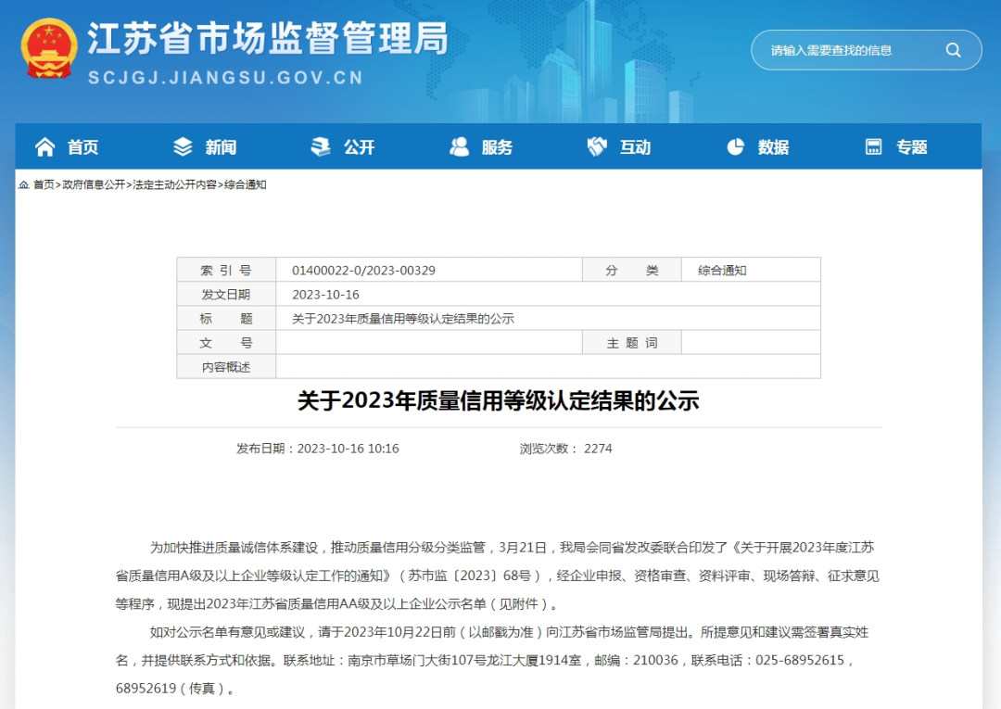Click the 内容概述 label cell
The width and height of the screenshot is (1001, 709).
(x=226, y=367)
